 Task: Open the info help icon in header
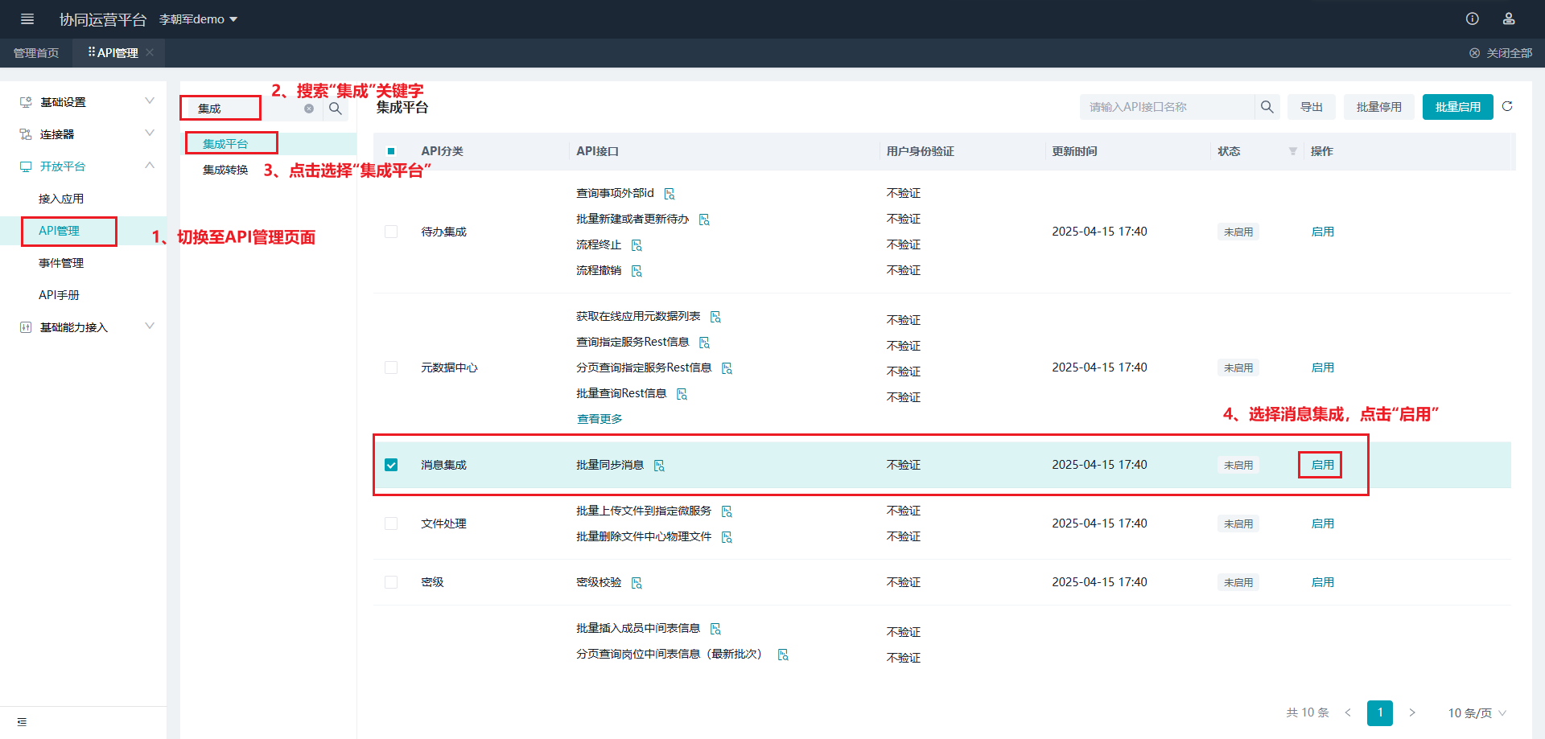(x=1472, y=18)
